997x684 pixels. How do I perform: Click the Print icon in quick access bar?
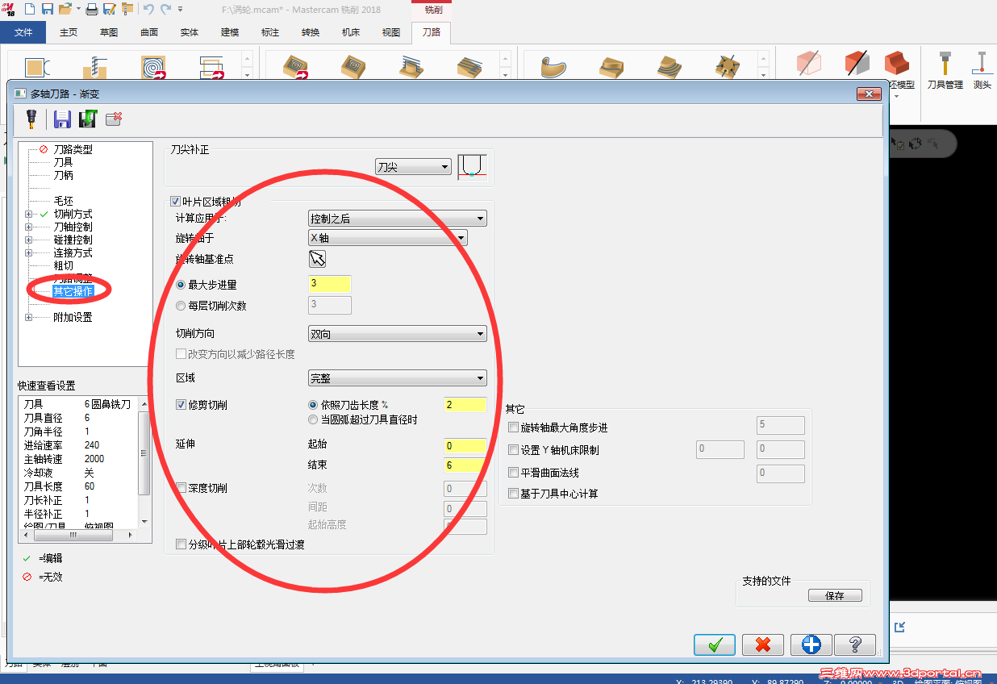(x=92, y=10)
